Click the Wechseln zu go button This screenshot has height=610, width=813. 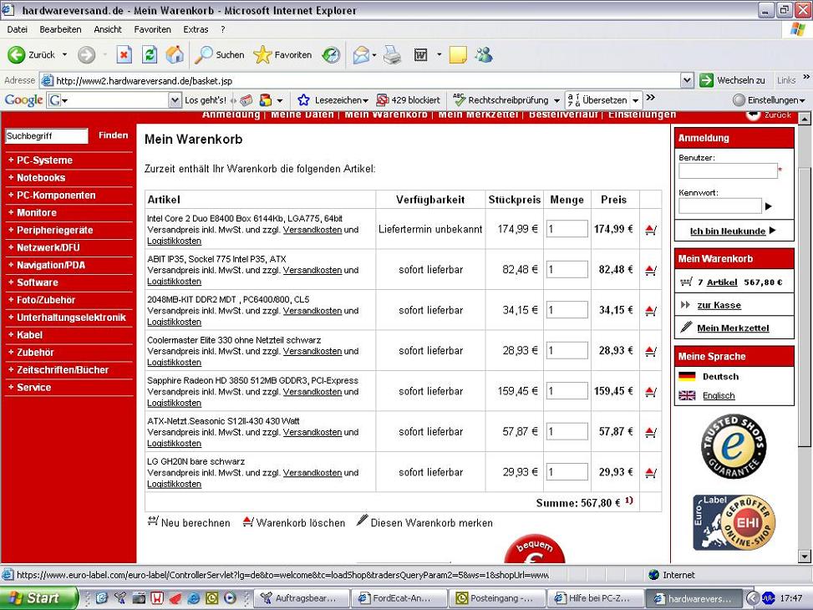(732, 80)
